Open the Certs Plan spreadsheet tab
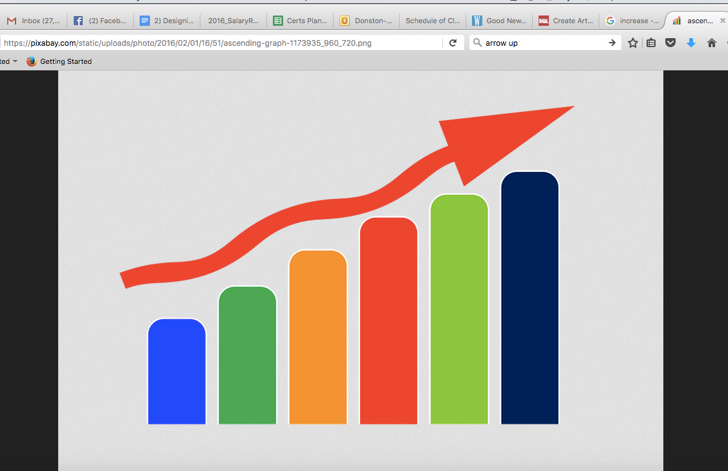This screenshot has width=728, height=471. tap(300, 21)
